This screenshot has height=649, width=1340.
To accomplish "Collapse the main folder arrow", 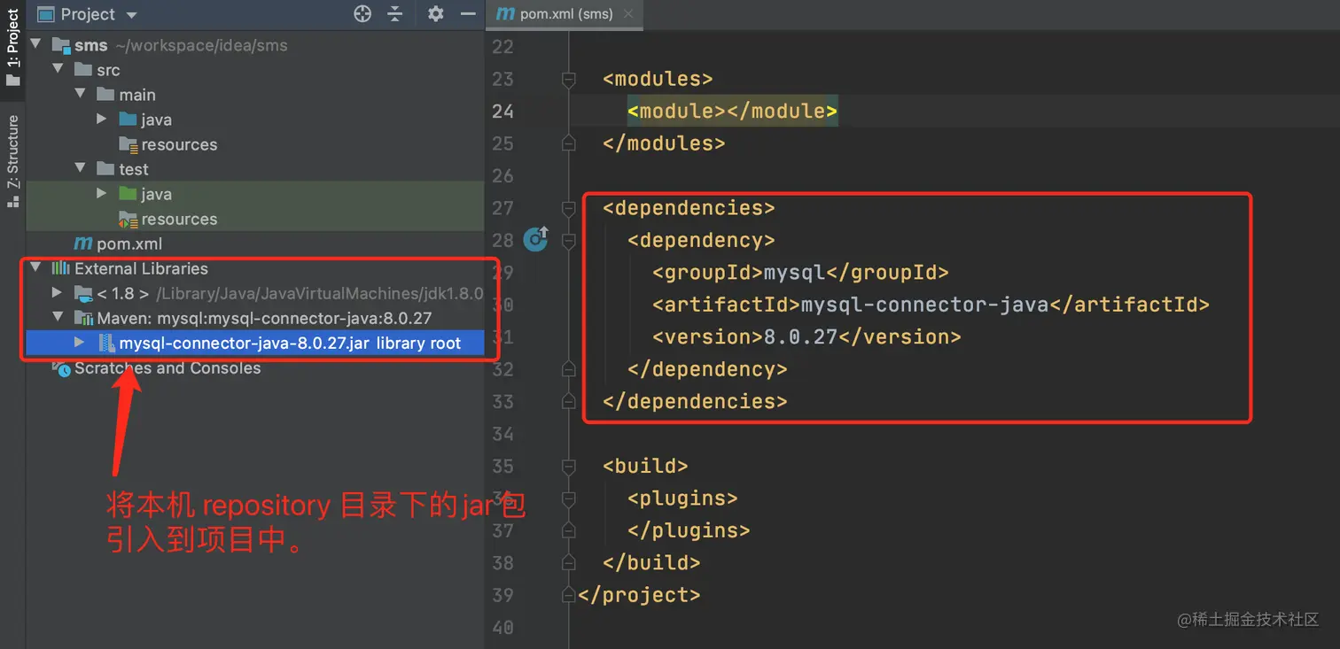I will point(81,94).
